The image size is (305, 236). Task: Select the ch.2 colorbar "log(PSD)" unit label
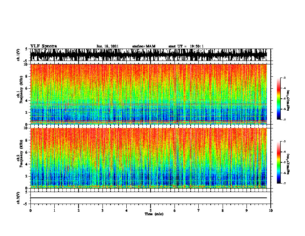288,164
